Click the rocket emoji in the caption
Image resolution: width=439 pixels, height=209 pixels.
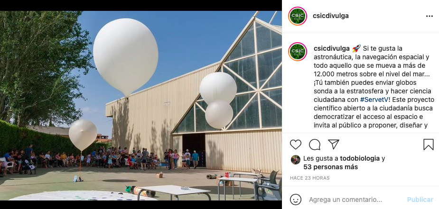pyautogui.click(x=356, y=49)
